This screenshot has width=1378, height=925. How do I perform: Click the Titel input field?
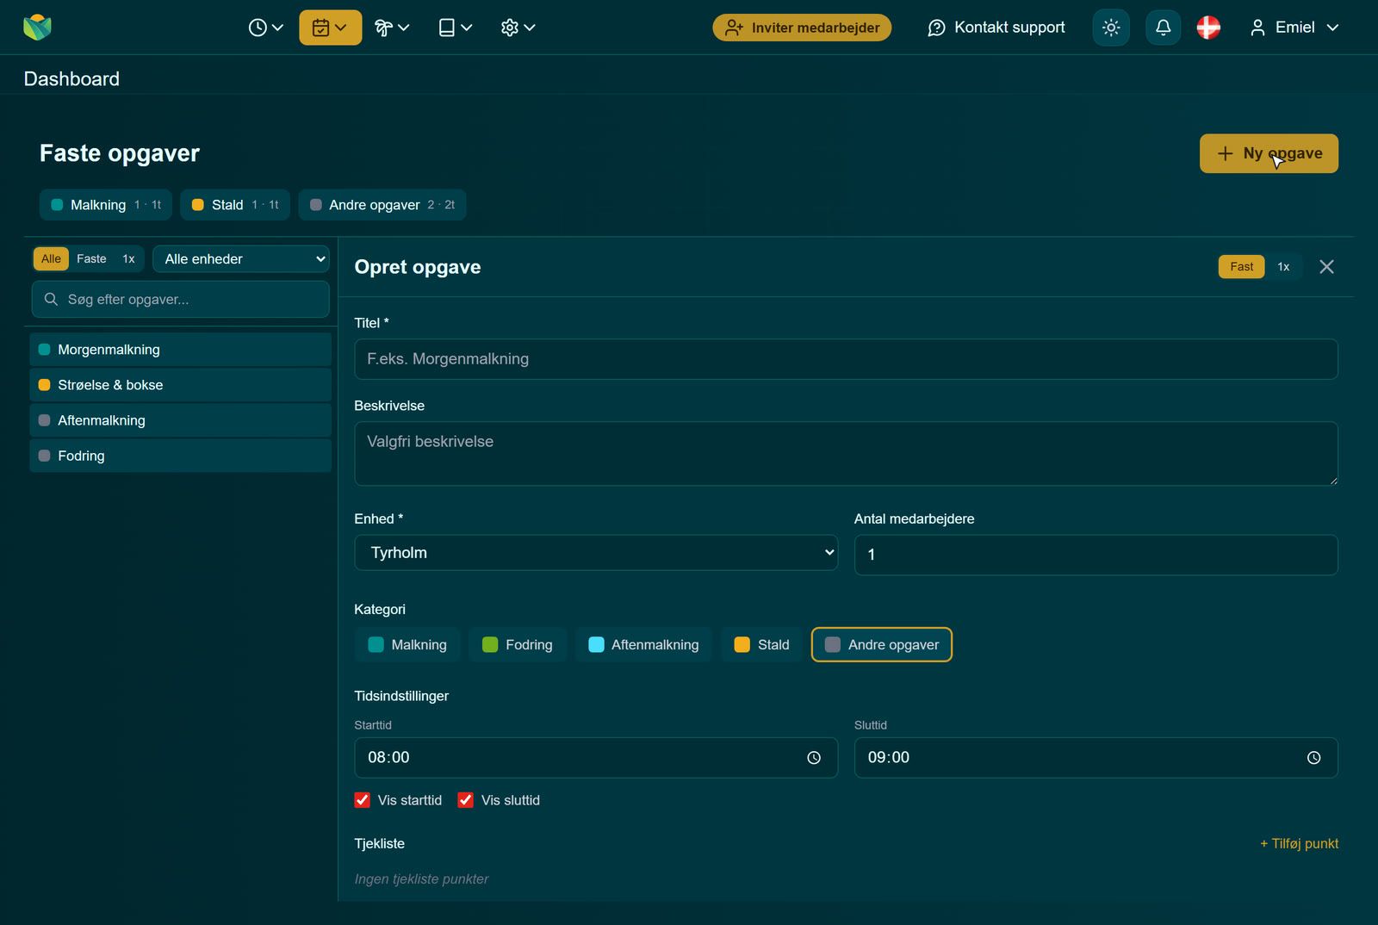pyautogui.click(x=846, y=359)
